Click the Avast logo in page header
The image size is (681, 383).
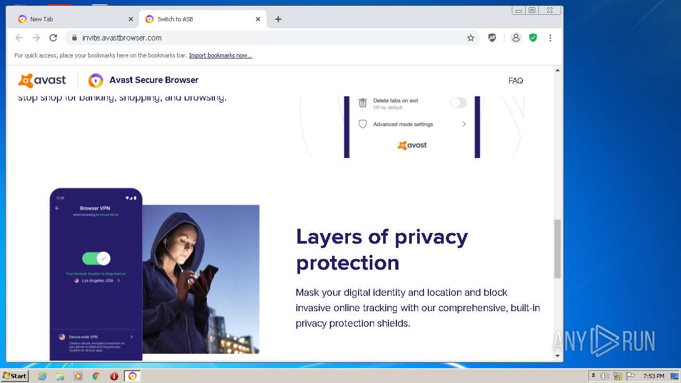[x=42, y=80]
